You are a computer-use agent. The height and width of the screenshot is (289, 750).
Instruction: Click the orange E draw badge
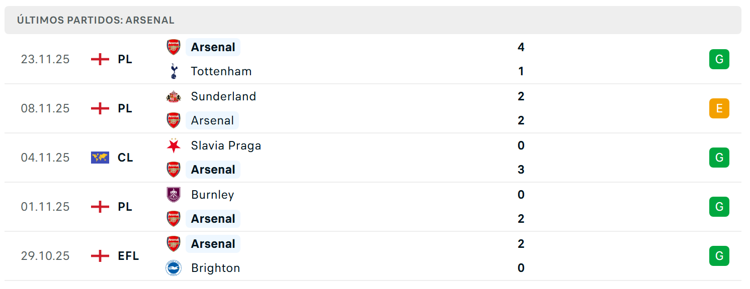(x=719, y=108)
